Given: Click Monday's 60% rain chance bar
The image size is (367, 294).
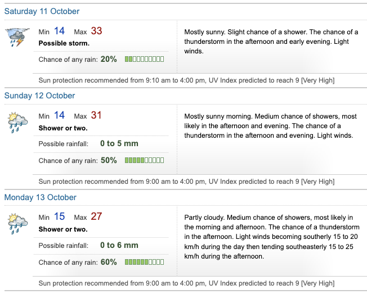Looking at the screenshot, I should 145,262.
